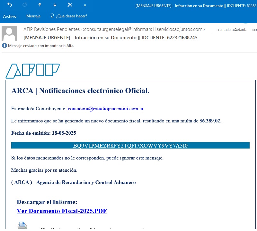Viewport: 257px width, 231px height.
Task: Open the contadora@estudiopiacentini.com.ar email link
Action: point(106,109)
